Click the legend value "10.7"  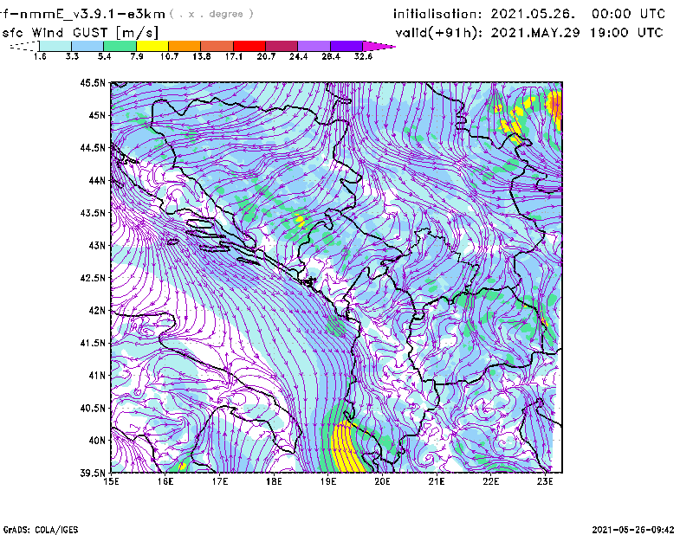pyautogui.click(x=169, y=56)
